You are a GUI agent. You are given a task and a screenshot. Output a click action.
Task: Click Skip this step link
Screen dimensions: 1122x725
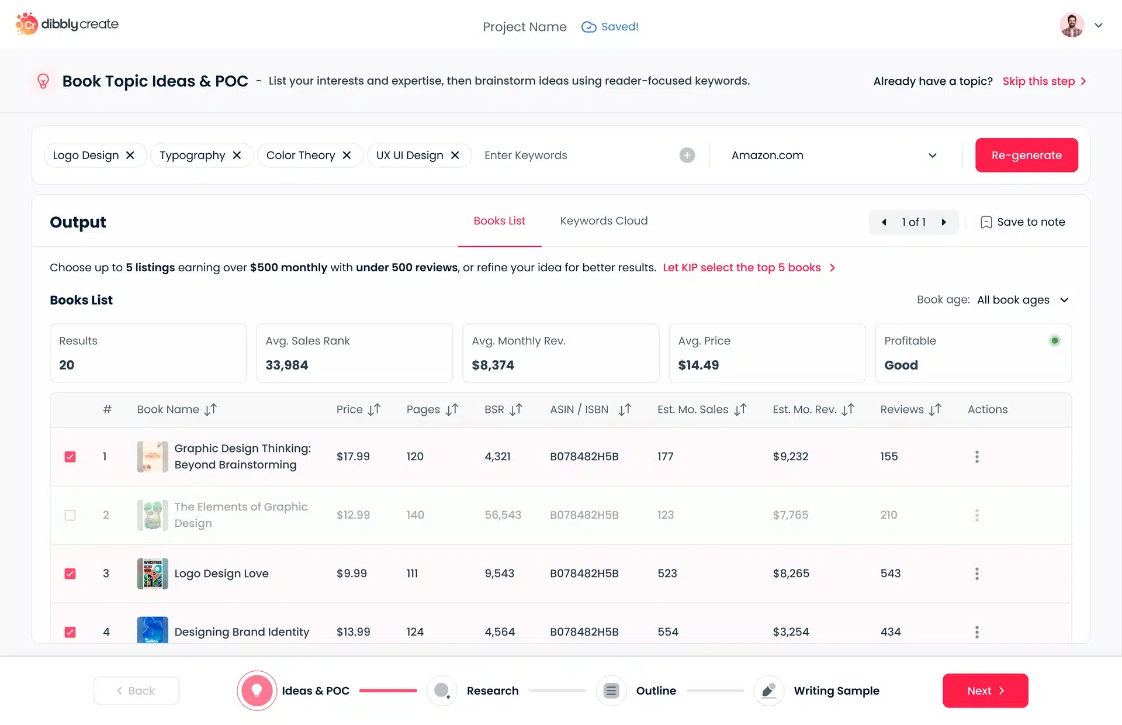tap(1044, 81)
